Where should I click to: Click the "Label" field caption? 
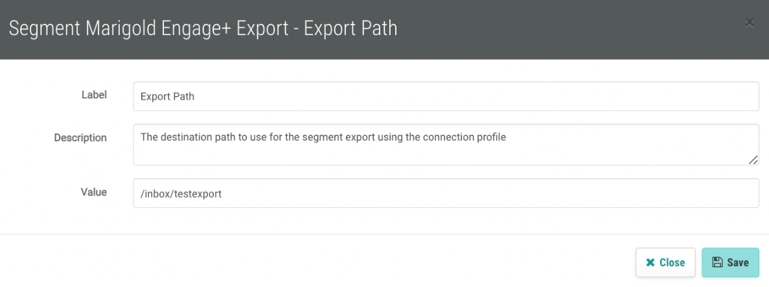(x=94, y=95)
